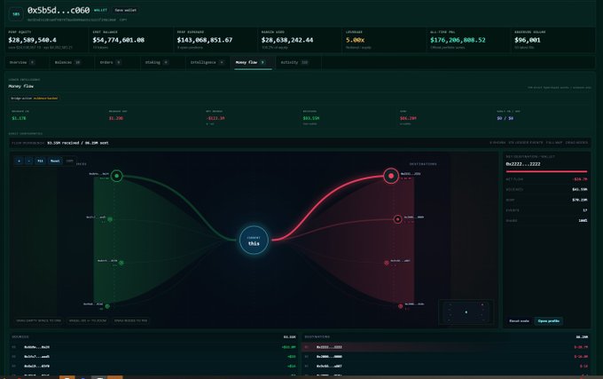Click the spot balance $54,774,601.08
The width and height of the screenshot is (603, 379).
pos(119,40)
